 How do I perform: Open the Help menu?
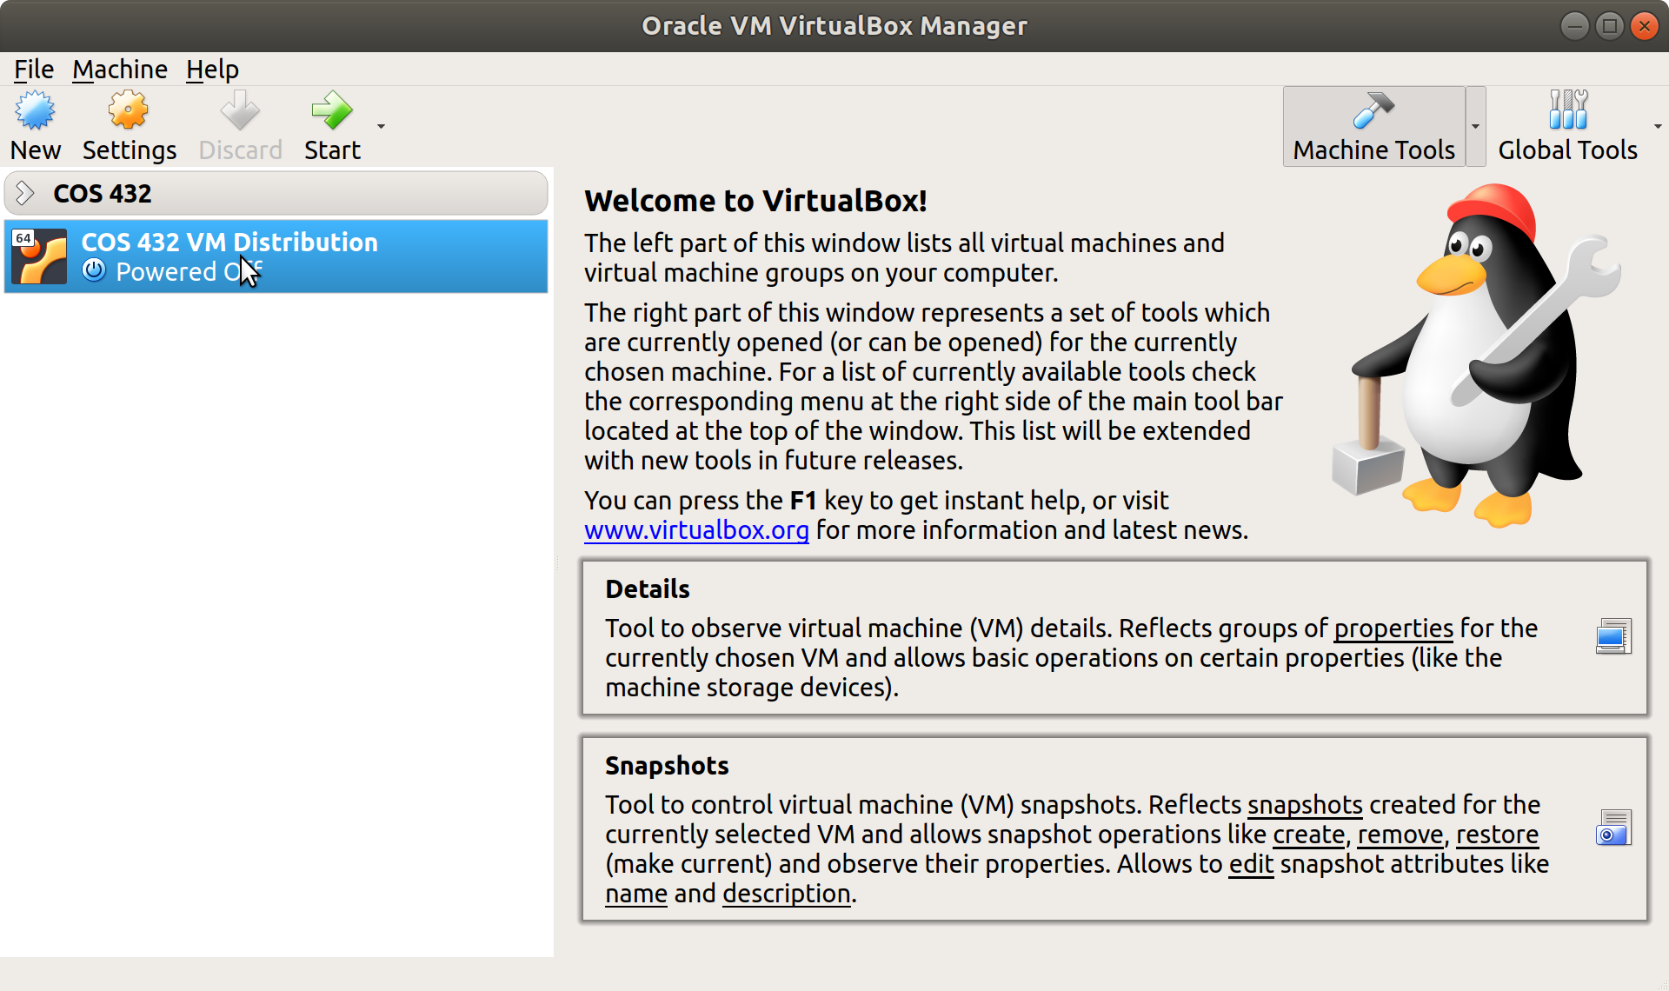point(212,69)
